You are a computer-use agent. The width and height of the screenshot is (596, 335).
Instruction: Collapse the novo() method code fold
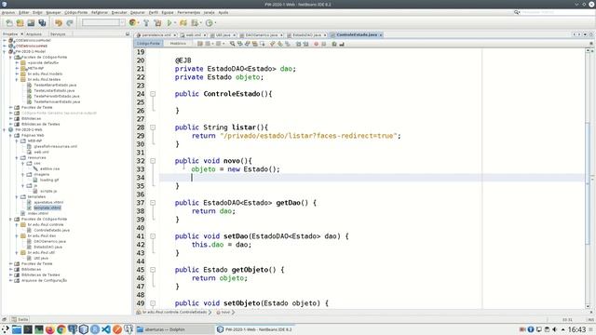tap(153, 161)
